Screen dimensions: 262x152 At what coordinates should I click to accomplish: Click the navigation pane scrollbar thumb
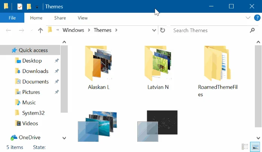(x=64, y=79)
